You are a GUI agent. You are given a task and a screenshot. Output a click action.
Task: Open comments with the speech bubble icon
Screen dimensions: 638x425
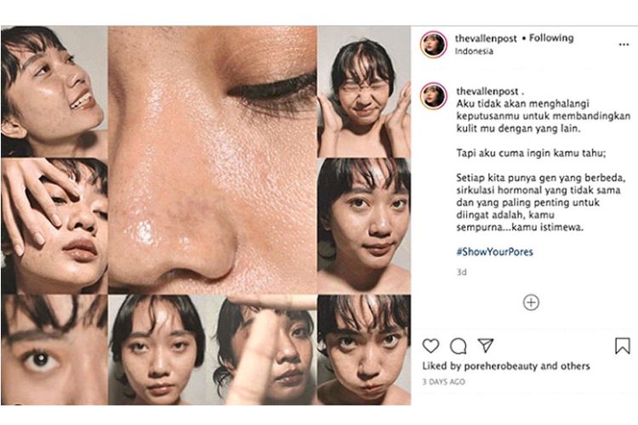459,346
